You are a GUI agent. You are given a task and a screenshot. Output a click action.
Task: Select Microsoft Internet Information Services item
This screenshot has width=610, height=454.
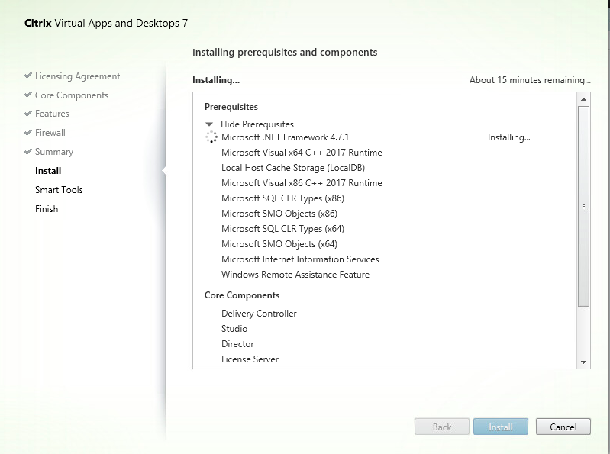click(x=300, y=259)
